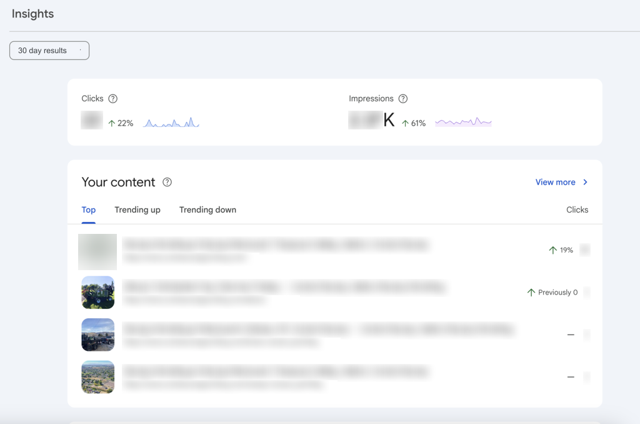Click the Your content help icon

pyautogui.click(x=167, y=182)
